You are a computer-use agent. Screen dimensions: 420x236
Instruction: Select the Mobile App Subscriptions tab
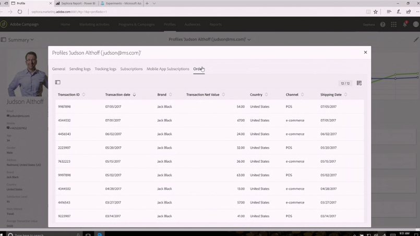pyautogui.click(x=167, y=69)
